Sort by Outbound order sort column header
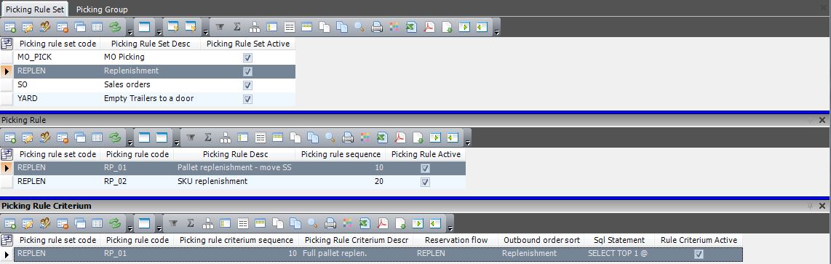Image resolution: width=831 pixels, height=264 pixels. tap(541, 240)
